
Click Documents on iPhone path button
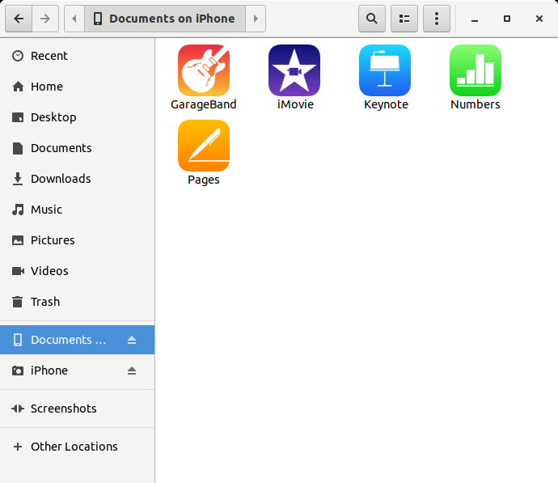[165, 19]
